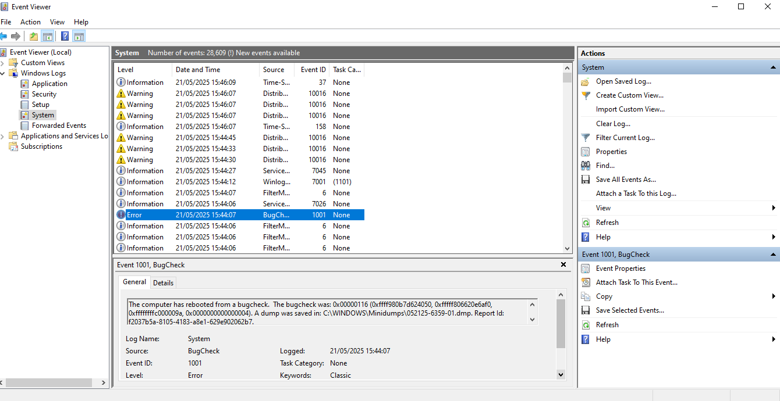Click the Filter Current Log funnel icon
The image size is (780, 401).
click(586, 138)
